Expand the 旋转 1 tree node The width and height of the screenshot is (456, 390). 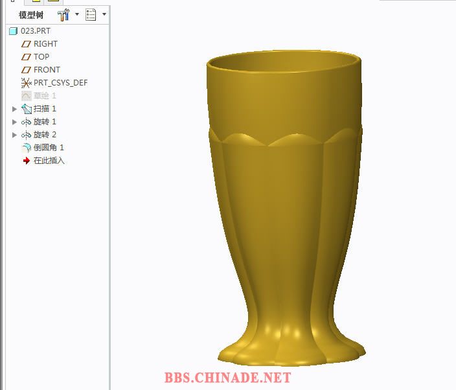click(x=15, y=122)
